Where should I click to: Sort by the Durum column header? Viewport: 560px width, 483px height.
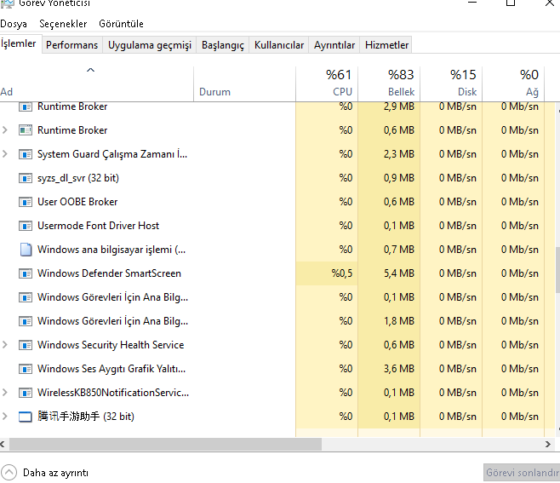click(244, 83)
